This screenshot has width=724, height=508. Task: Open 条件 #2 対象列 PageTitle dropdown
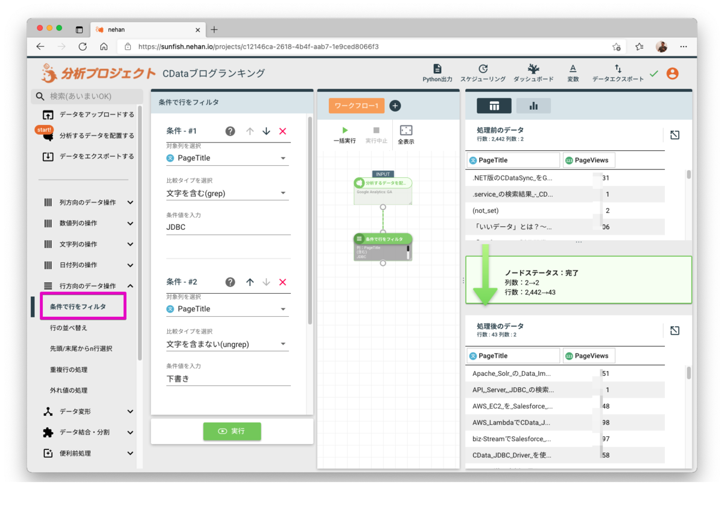[x=227, y=309]
